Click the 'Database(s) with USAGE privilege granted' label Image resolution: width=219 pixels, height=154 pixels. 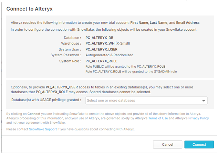[46, 100]
